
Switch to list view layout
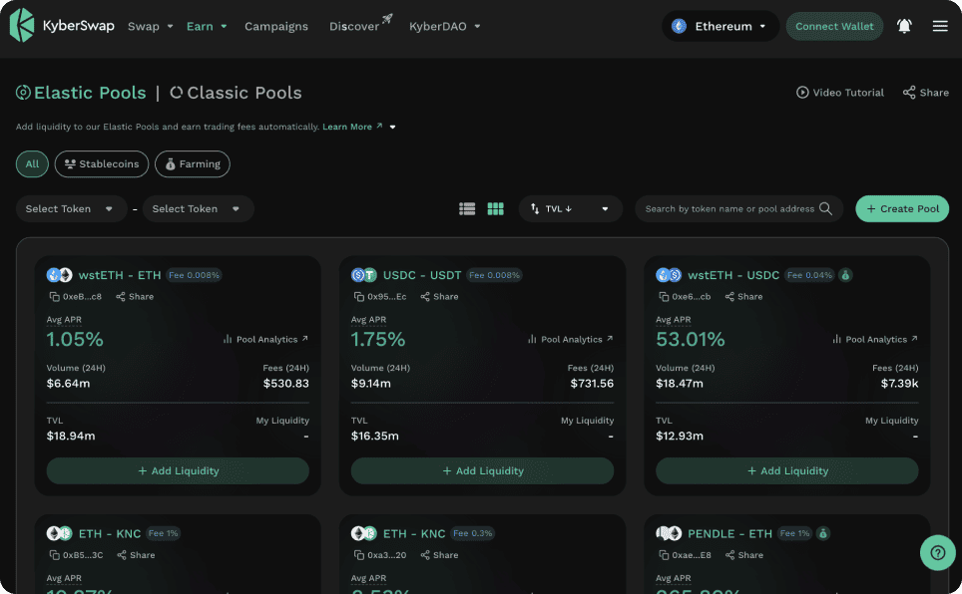coord(467,209)
